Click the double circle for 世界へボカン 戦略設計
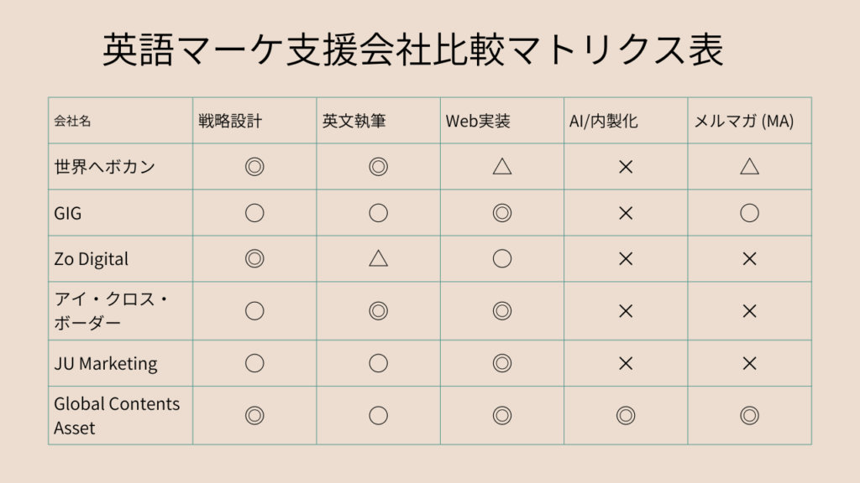The image size is (860, 483). pos(254,167)
